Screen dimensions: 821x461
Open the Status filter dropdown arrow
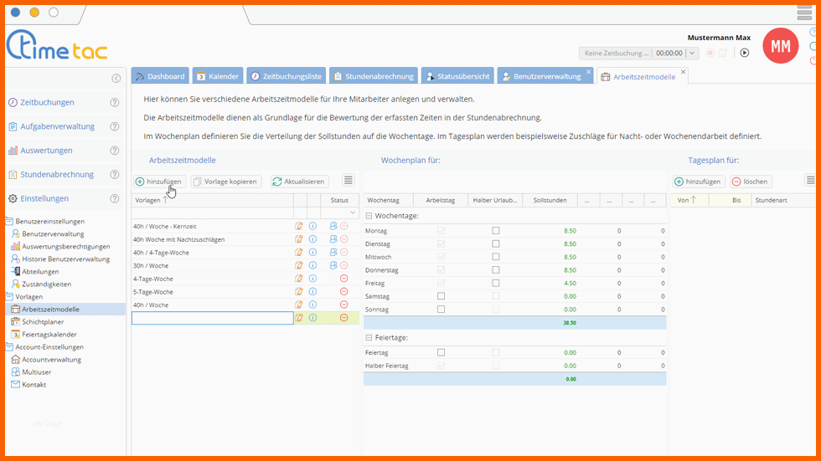pyautogui.click(x=353, y=213)
